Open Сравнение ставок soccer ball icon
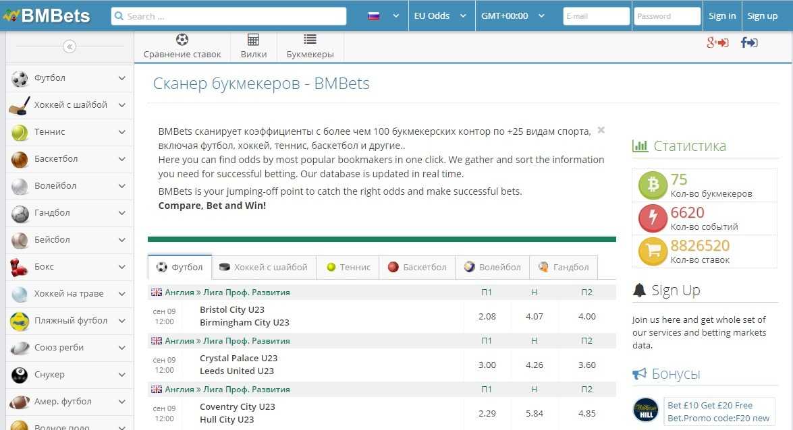This screenshot has width=793, height=430. click(182, 40)
